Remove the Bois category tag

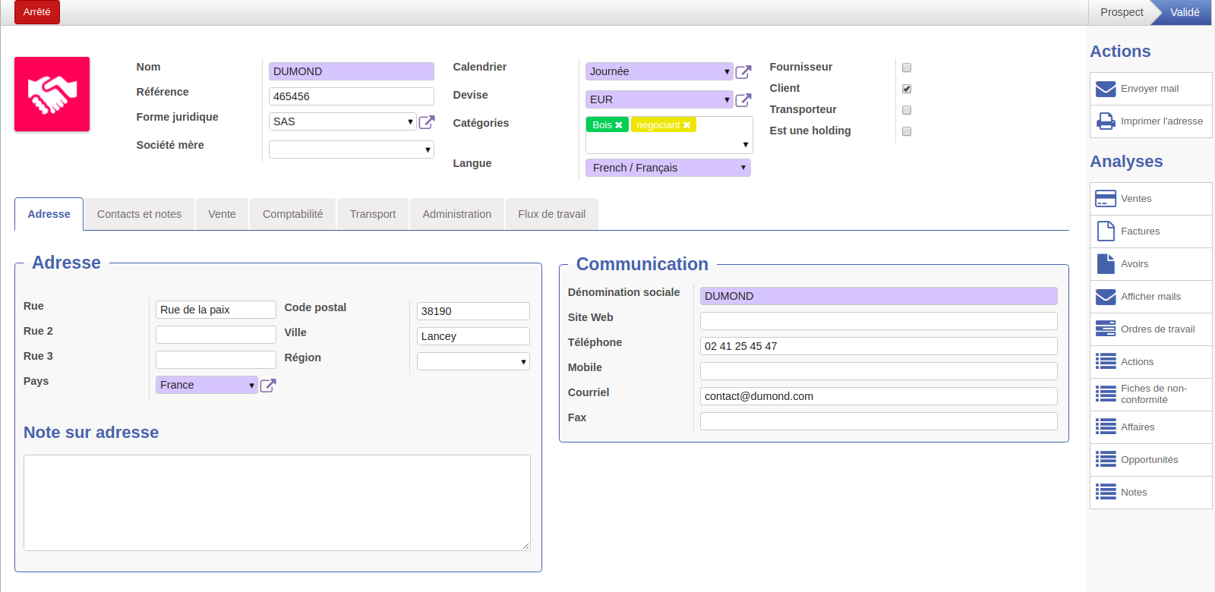pos(619,125)
